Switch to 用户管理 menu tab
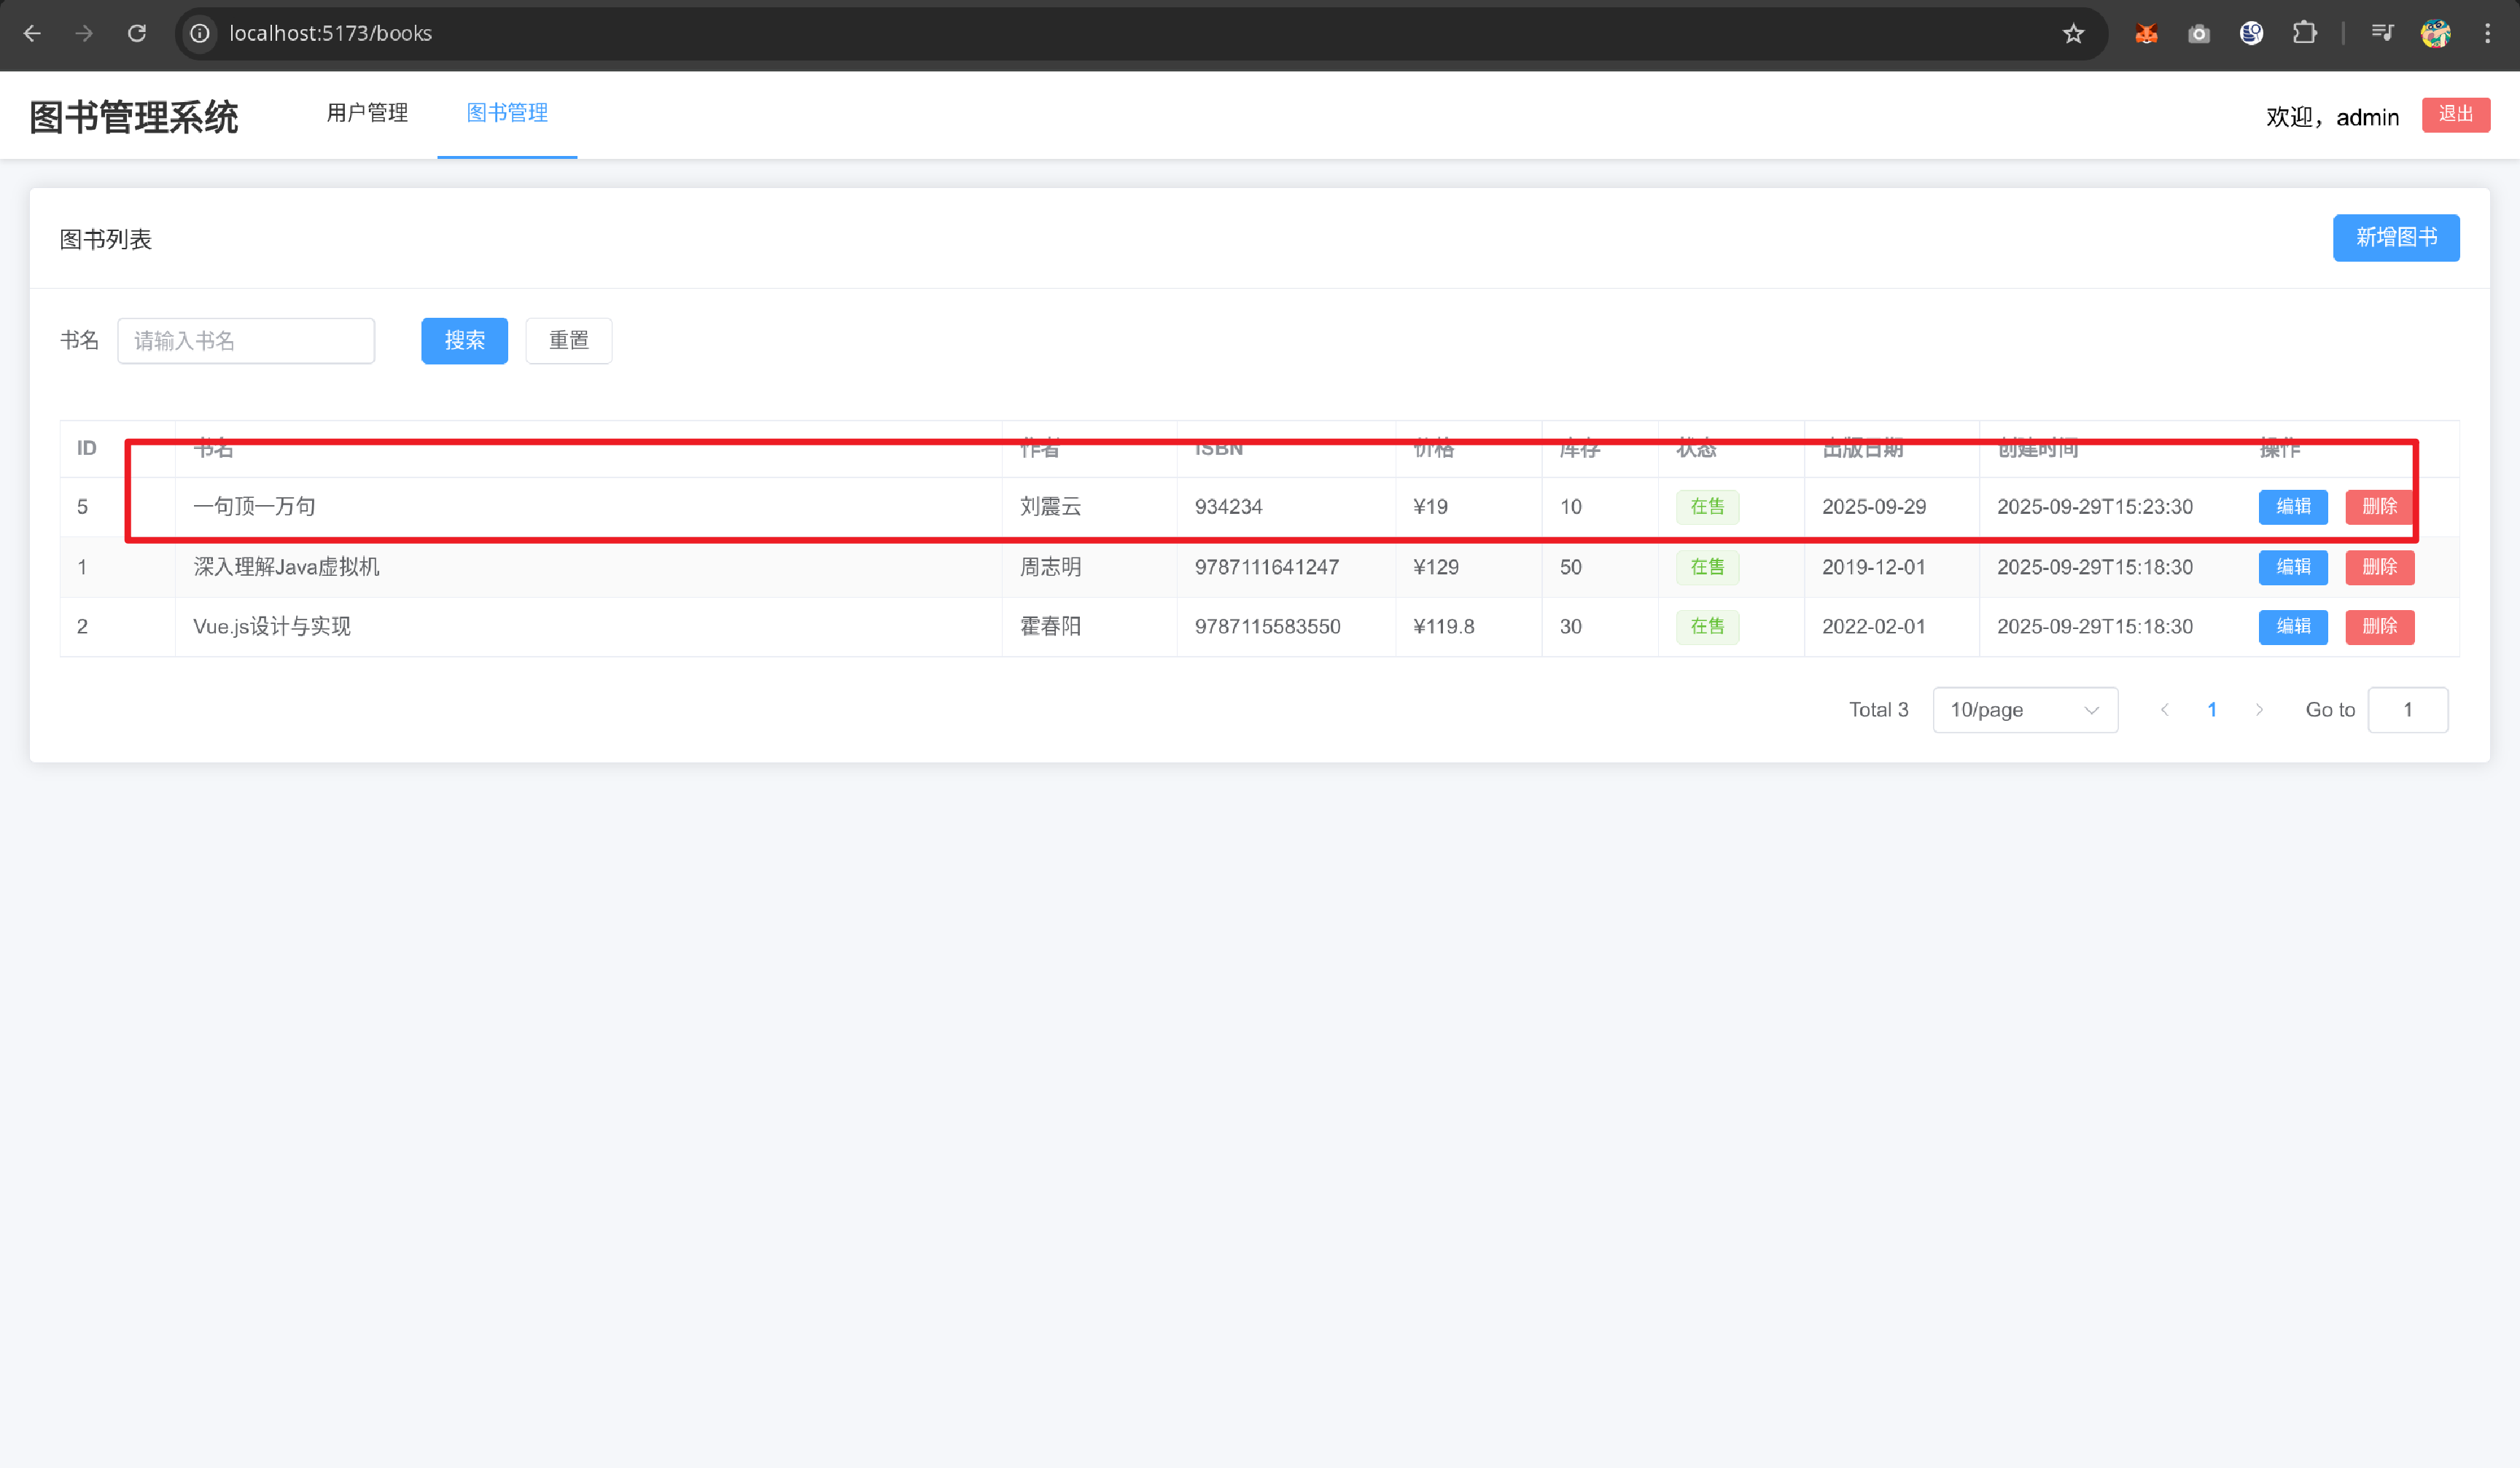This screenshot has width=2520, height=1468. point(367,113)
